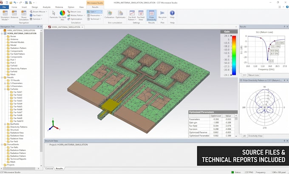Click the Antenna ribbon icon
The width and height of the screenshot is (289, 174).
click(x=14, y=14)
